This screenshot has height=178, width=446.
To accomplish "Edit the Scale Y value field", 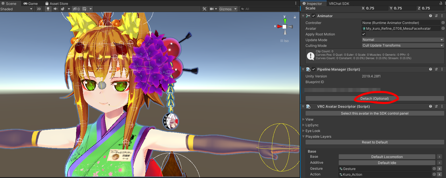I will coord(405,8).
